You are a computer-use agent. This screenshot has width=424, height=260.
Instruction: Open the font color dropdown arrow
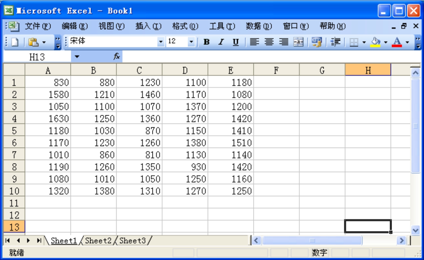407,42
